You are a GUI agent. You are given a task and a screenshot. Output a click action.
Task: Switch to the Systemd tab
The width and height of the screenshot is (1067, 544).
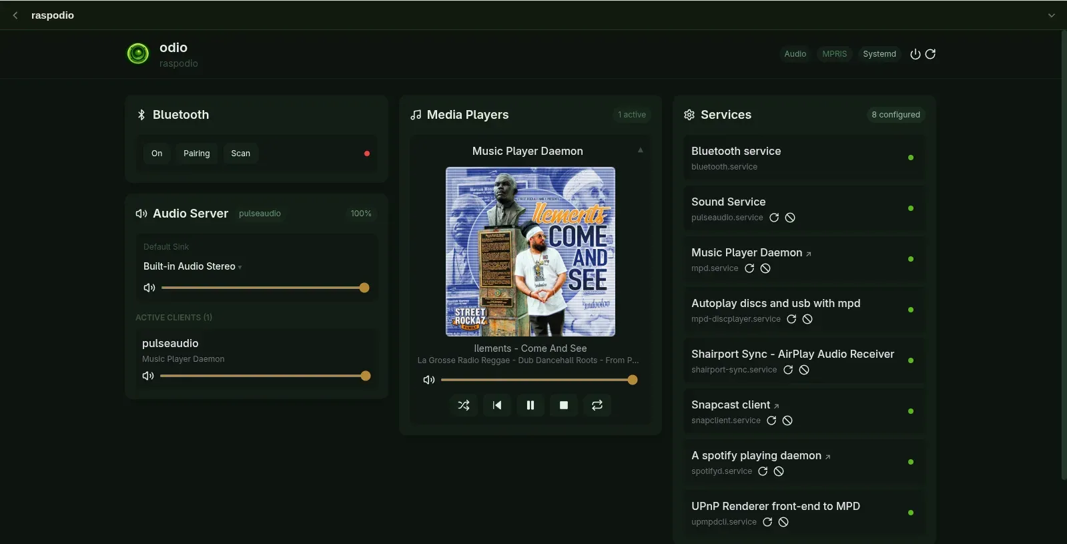(879, 54)
